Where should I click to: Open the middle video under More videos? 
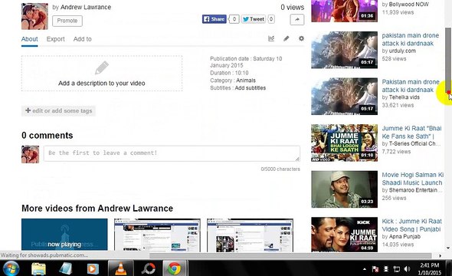[157, 235]
